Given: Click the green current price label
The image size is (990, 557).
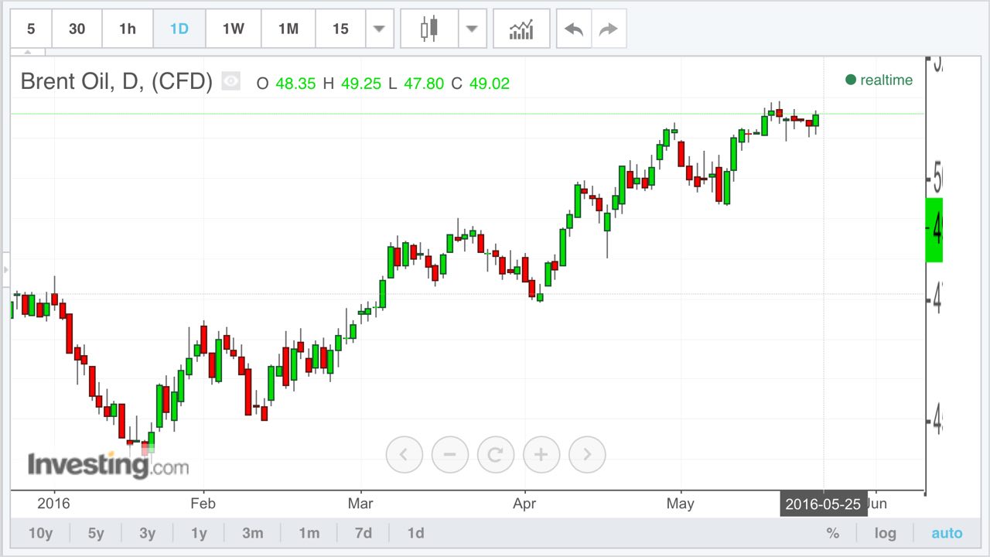Looking at the screenshot, I should point(934,230).
